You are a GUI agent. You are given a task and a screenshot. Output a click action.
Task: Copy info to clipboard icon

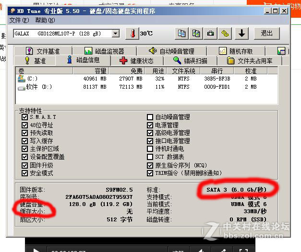[x=181, y=34]
